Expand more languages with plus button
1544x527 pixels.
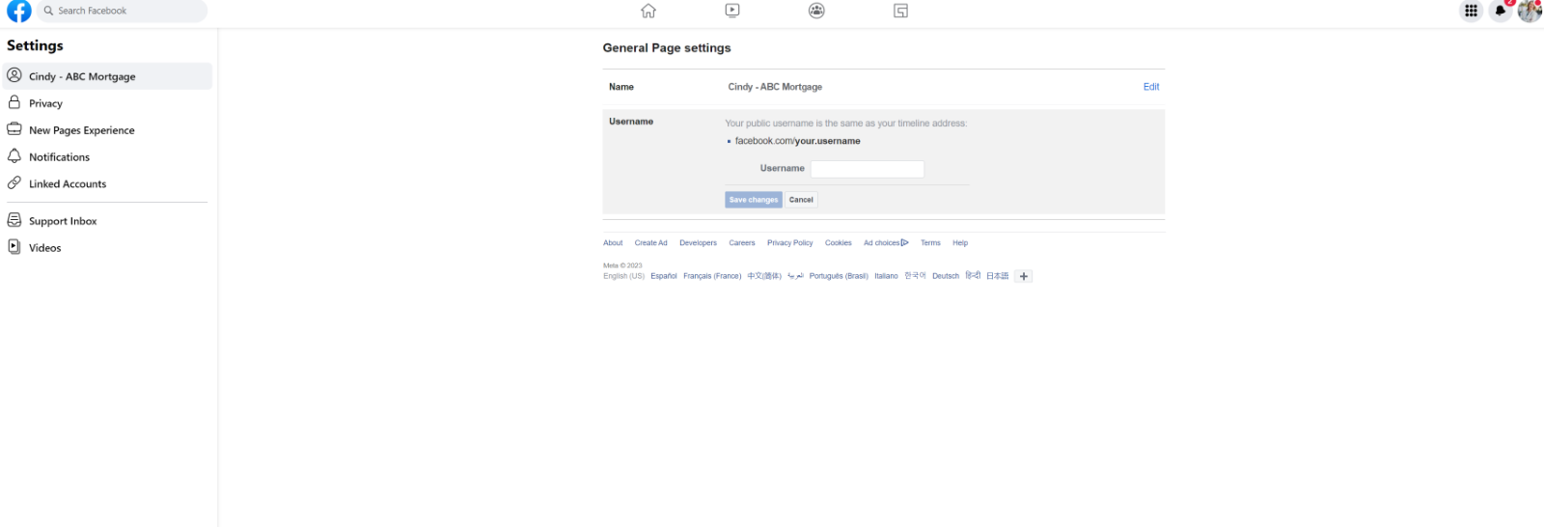[1024, 276]
